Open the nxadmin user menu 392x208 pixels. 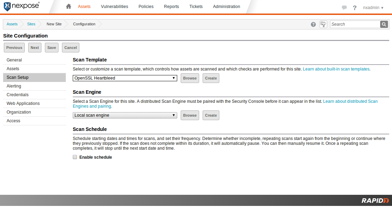coord(373,8)
